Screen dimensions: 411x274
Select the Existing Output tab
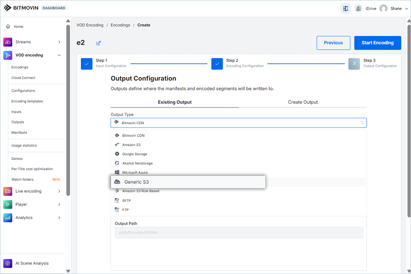coord(174,102)
